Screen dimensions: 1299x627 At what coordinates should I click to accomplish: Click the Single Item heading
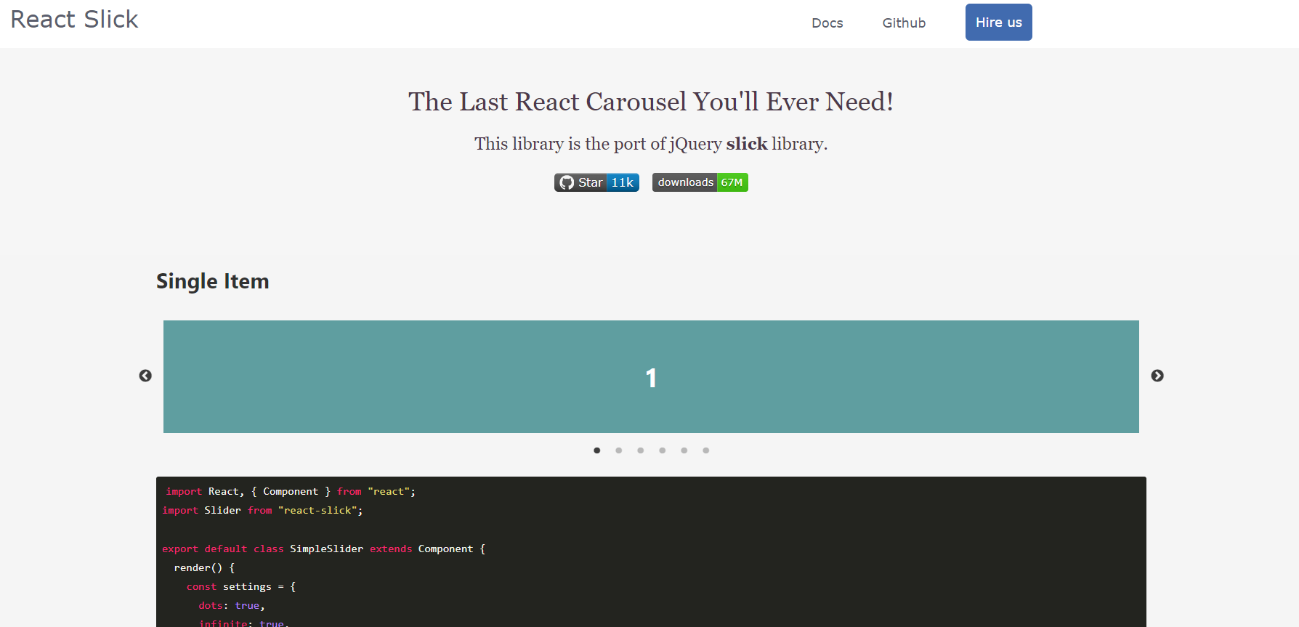pyautogui.click(x=213, y=282)
